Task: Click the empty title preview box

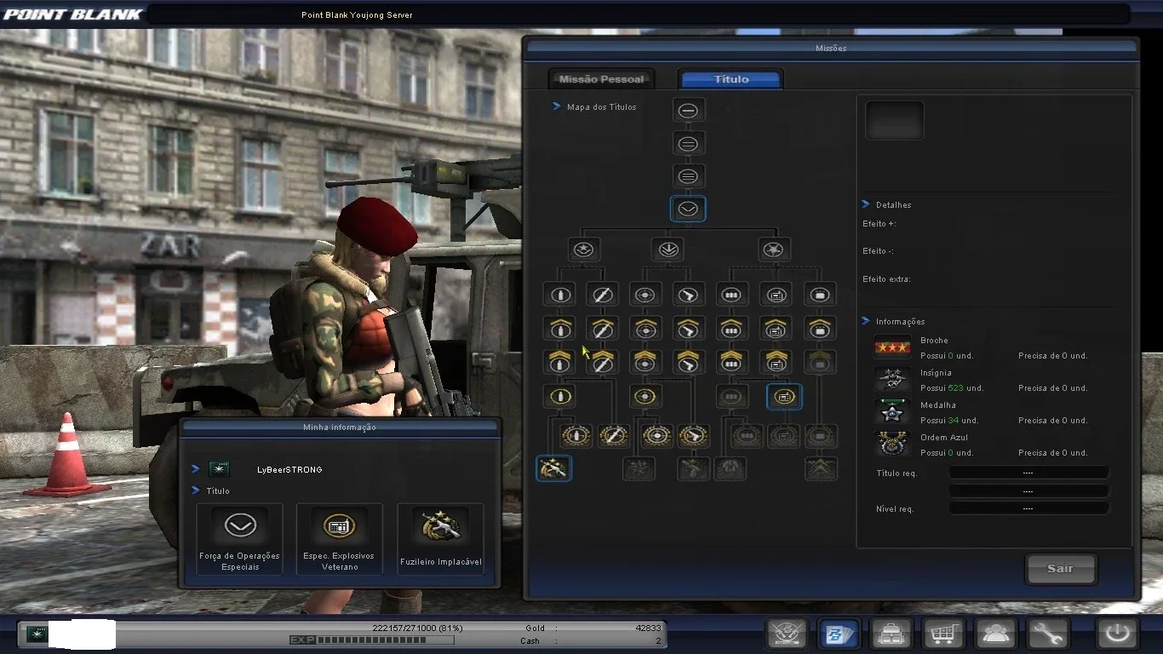Action: (895, 120)
